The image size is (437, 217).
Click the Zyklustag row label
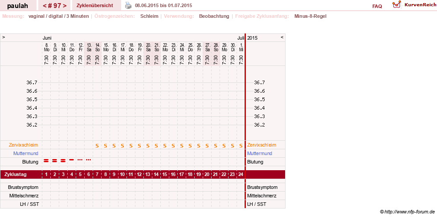coord(15,175)
